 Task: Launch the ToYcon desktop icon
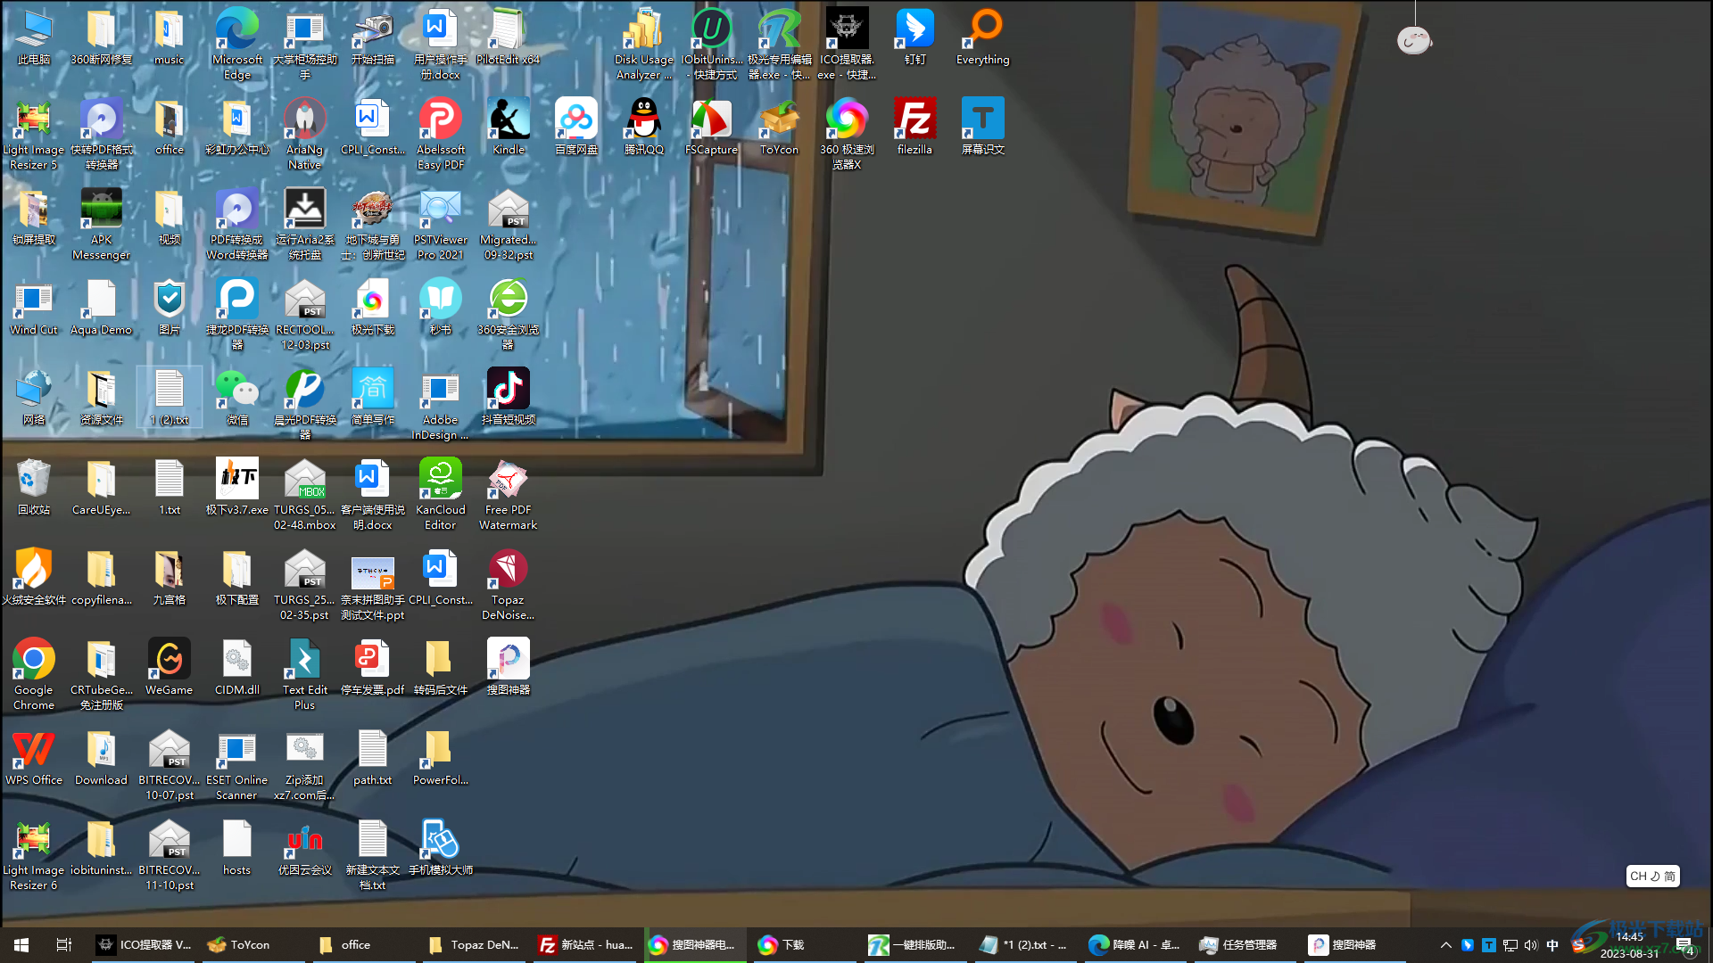[x=779, y=127]
